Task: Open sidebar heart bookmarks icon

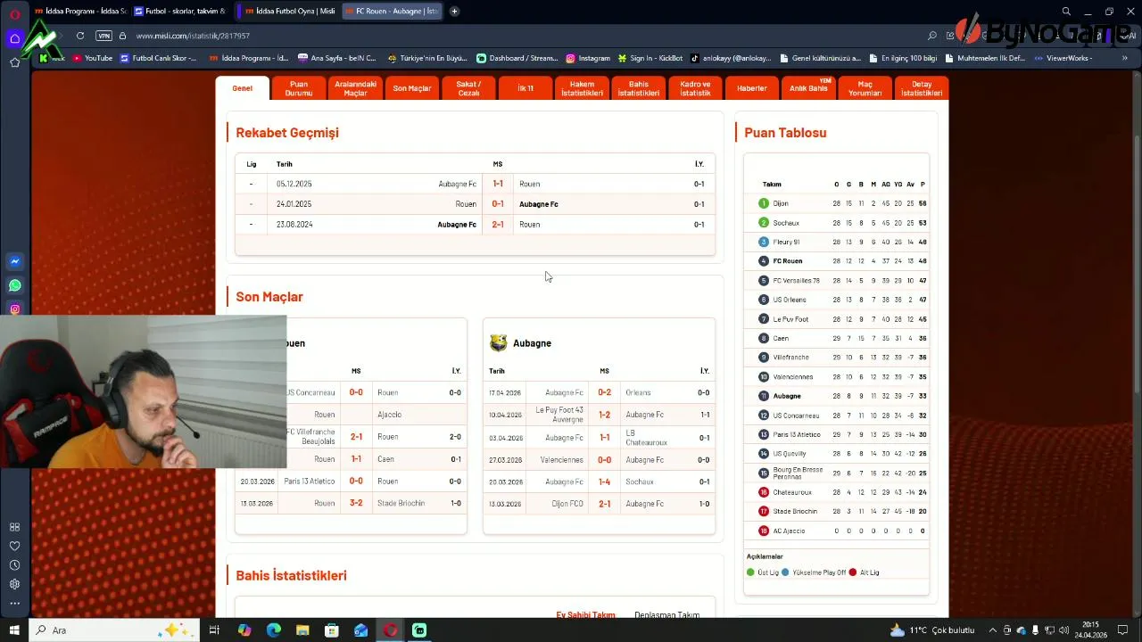Action: pyautogui.click(x=14, y=546)
